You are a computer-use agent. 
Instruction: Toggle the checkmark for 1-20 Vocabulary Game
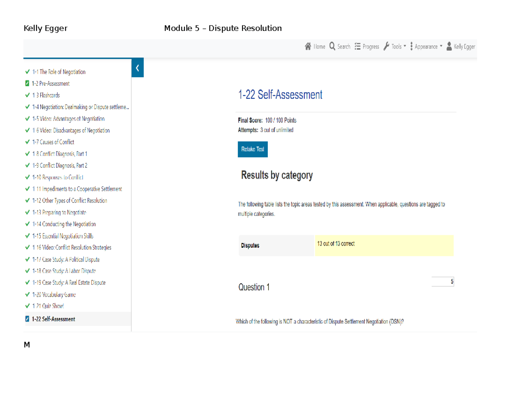pos(27,295)
